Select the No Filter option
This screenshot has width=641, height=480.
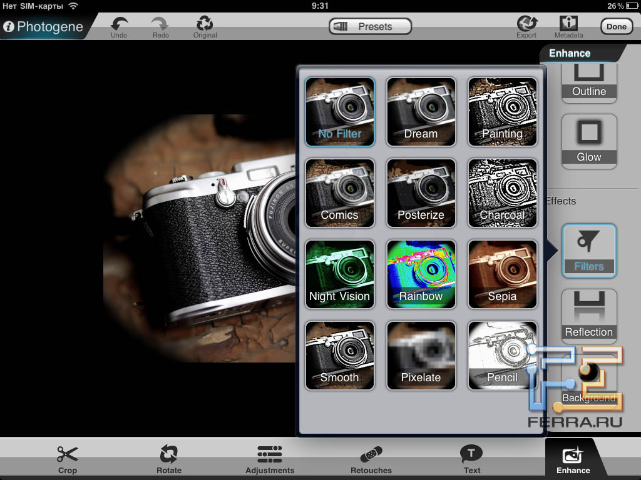[x=339, y=112]
